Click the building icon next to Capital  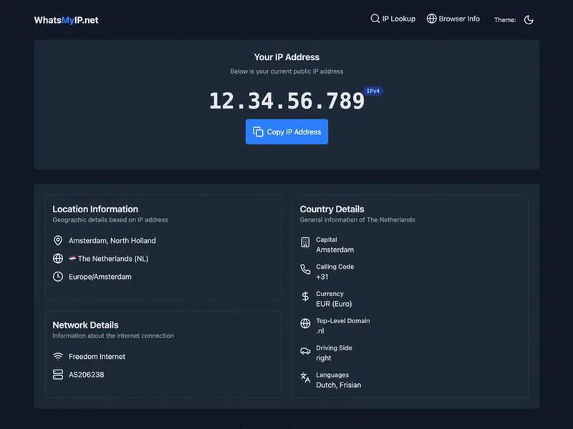pyautogui.click(x=305, y=242)
